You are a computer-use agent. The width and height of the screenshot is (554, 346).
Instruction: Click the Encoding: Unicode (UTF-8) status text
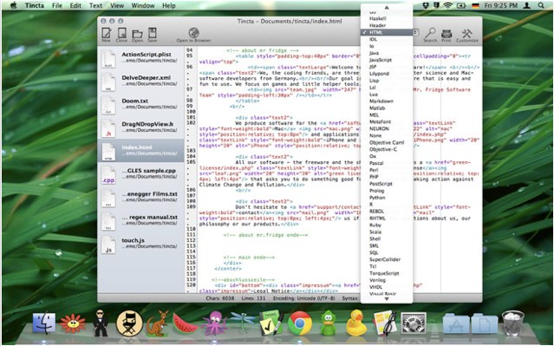pos(303,298)
